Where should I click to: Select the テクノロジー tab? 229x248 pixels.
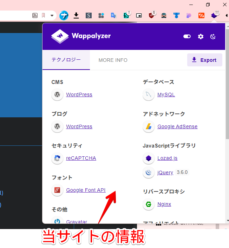click(x=66, y=60)
